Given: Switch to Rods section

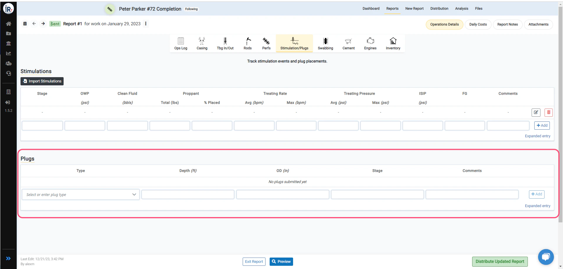Looking at the screenshot, I should [x=248, y=43].
